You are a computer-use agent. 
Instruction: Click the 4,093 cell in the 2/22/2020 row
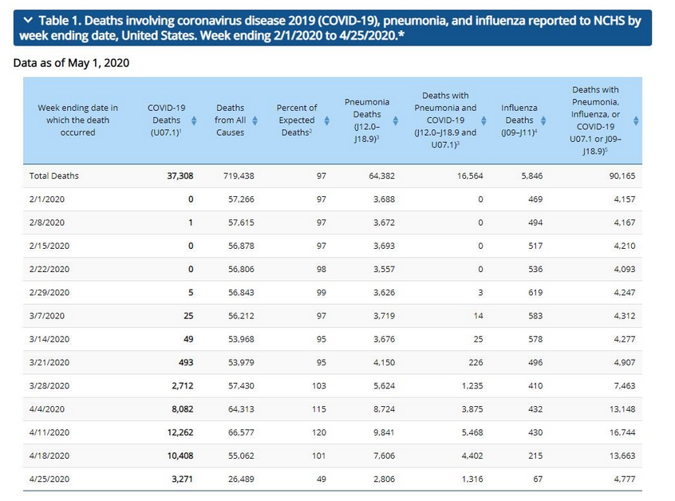[625, 269]
